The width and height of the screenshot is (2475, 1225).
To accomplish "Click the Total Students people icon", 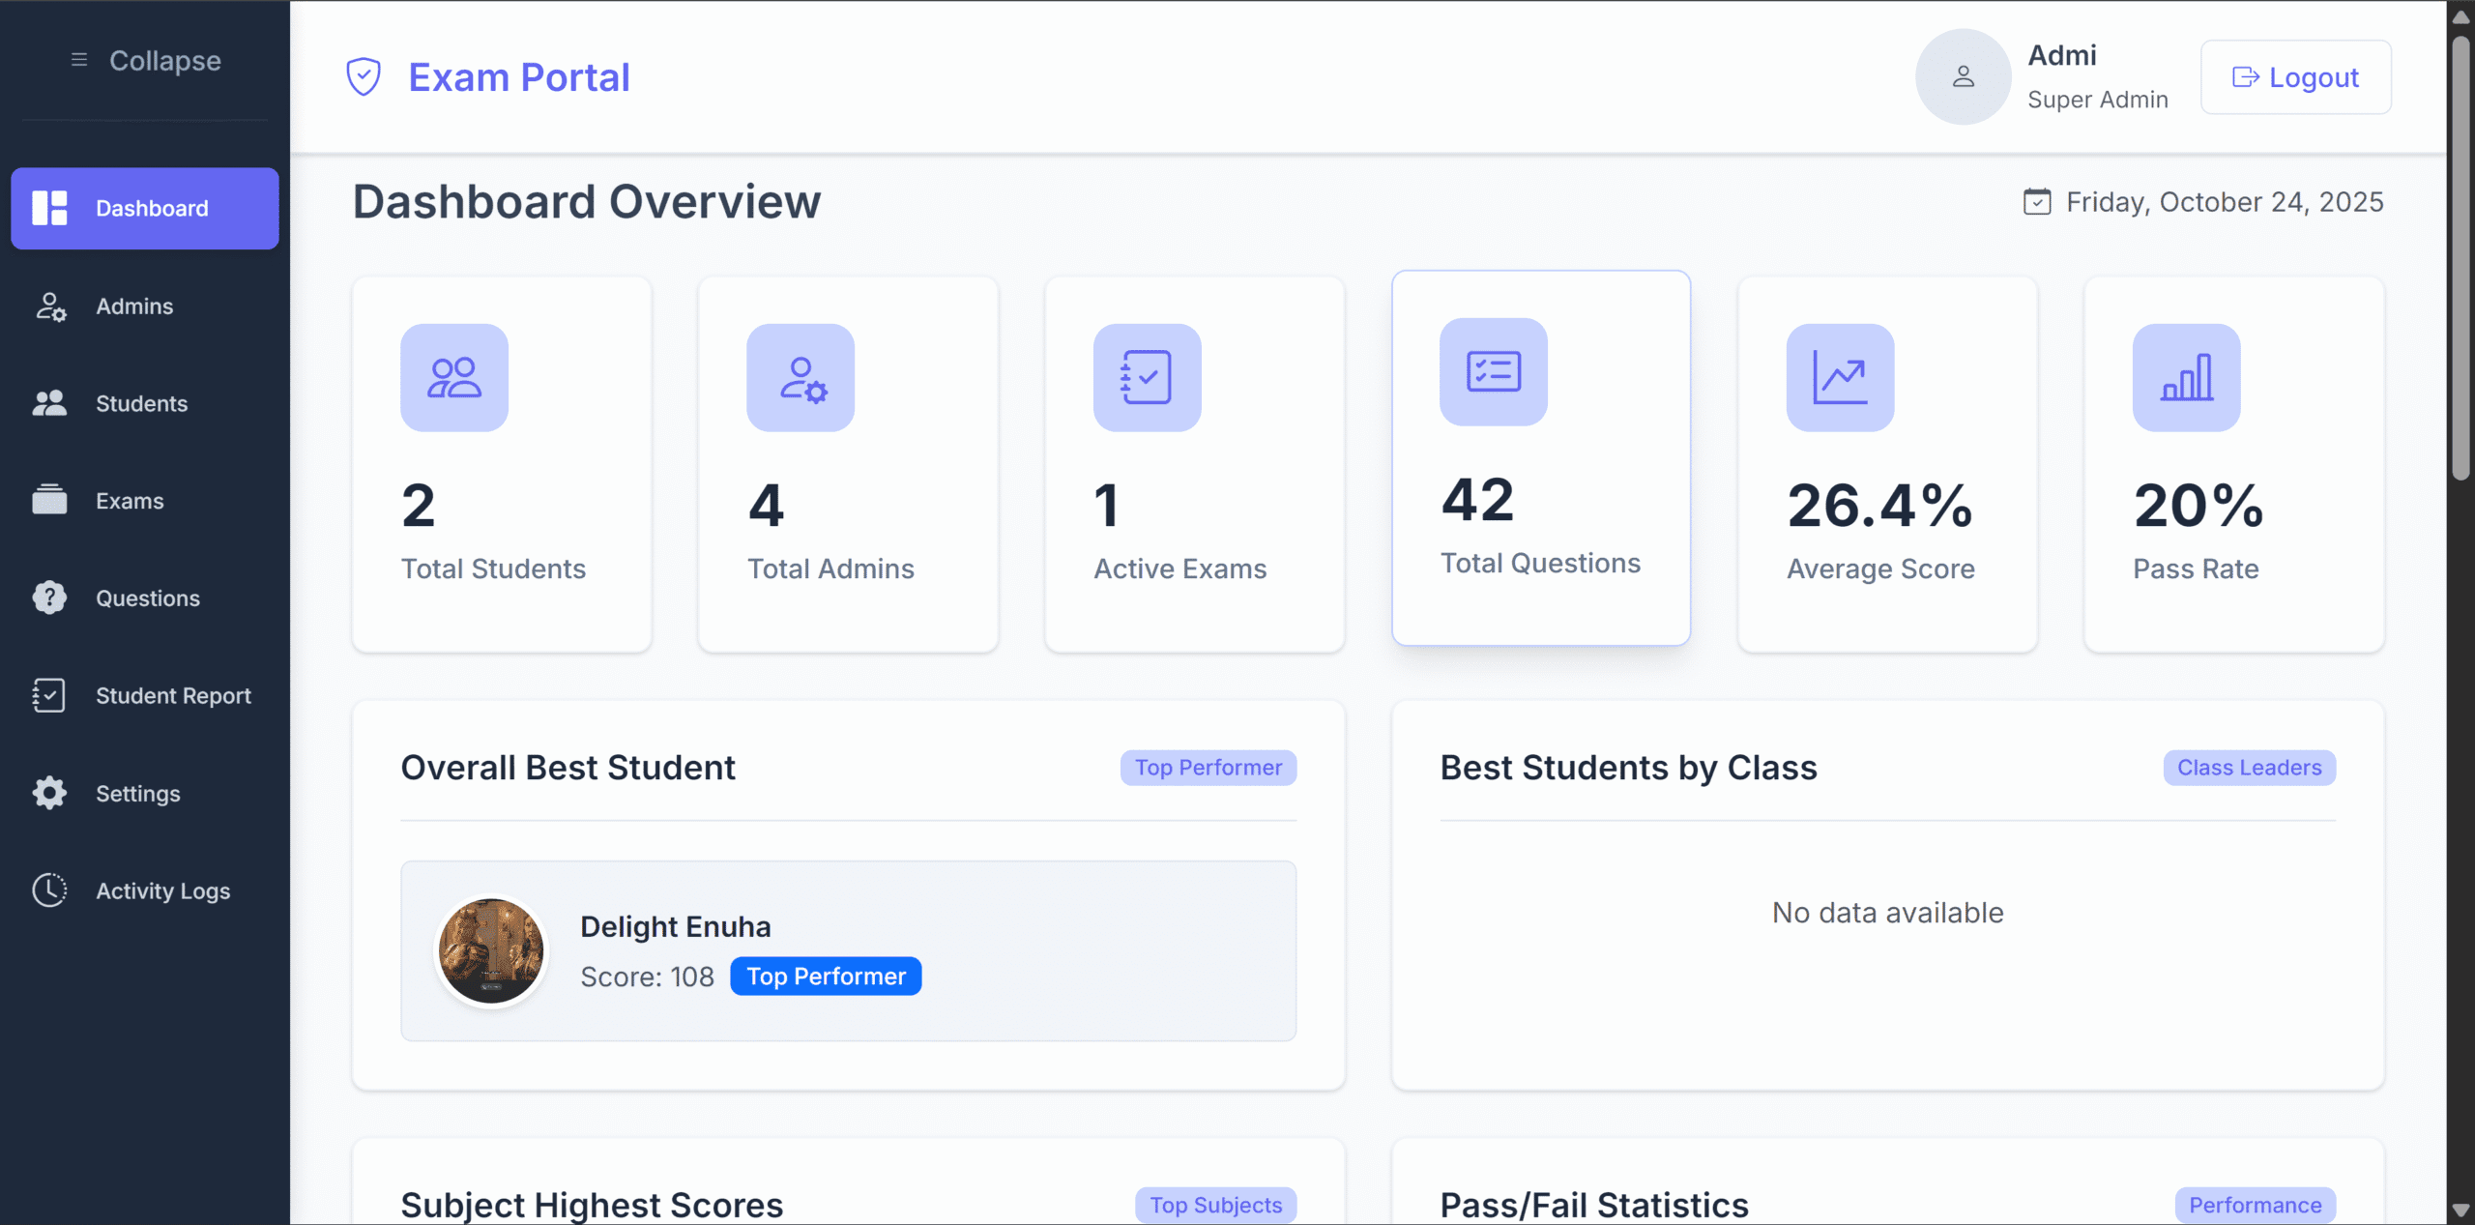I will [x=454, y=377].
